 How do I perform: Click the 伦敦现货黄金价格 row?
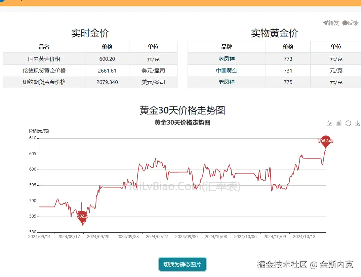pos(44,71)
